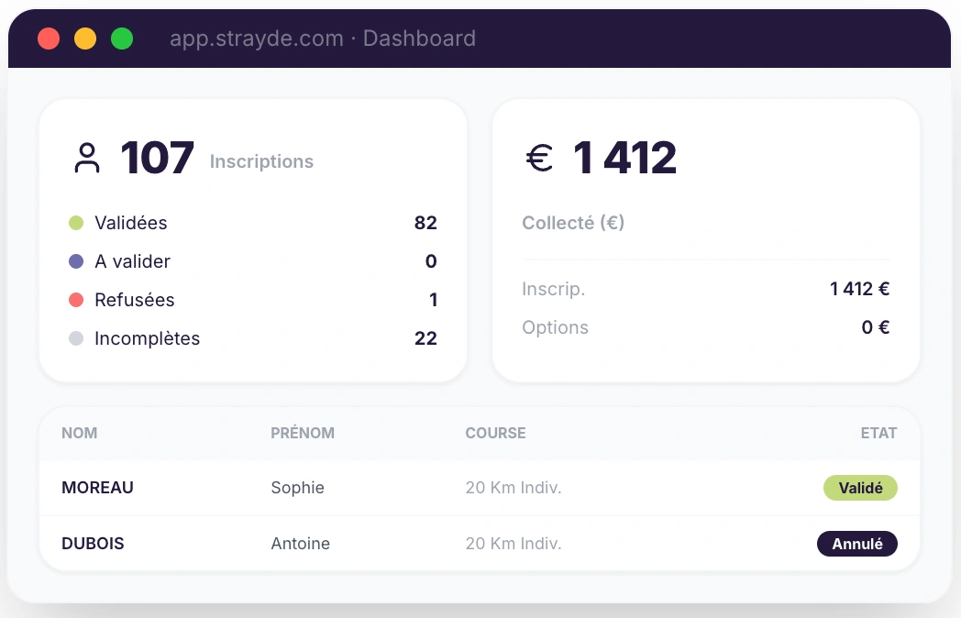
Task: Sort table by NOM column header
Action: [x=80, y=433]
